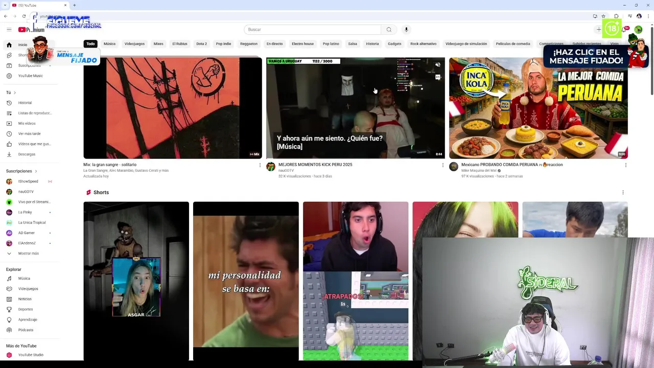Open Shorts section options menu
Screen dimensions: 654x368
coord(623,193)
